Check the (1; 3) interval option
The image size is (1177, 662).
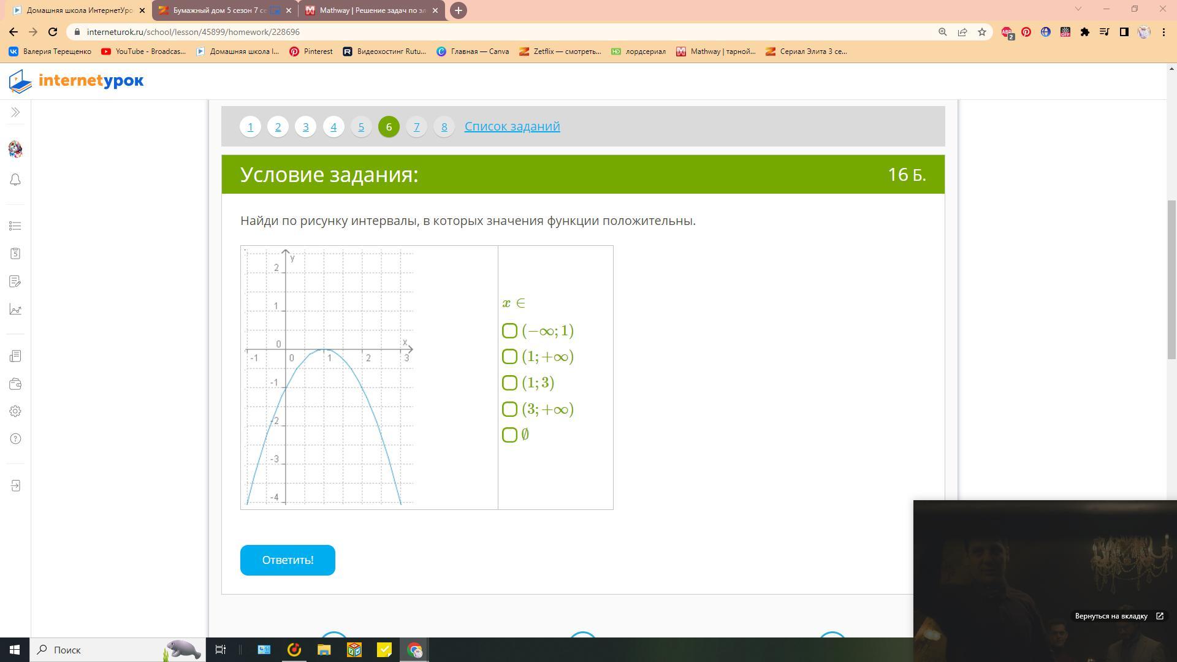tap(509, 383)
